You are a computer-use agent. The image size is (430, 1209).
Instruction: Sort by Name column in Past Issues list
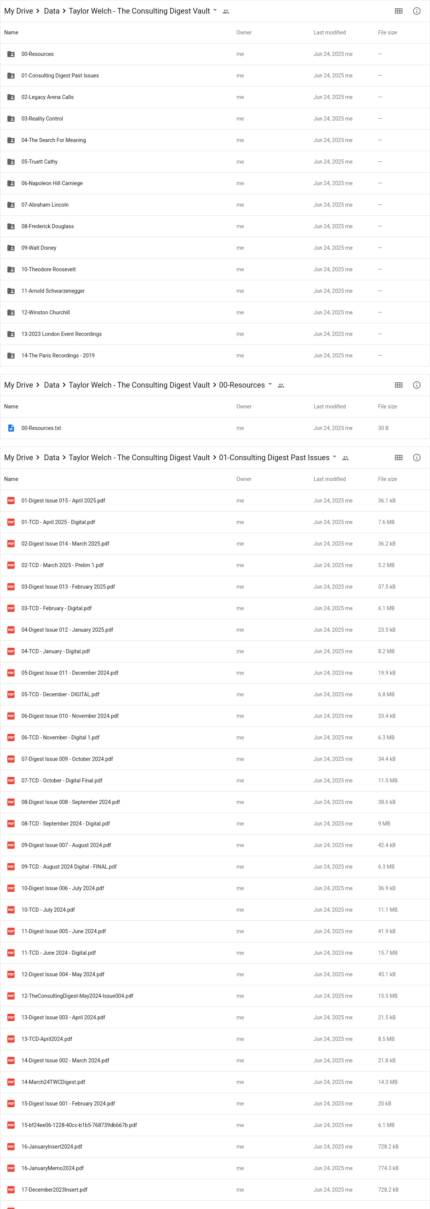(11, 479)
